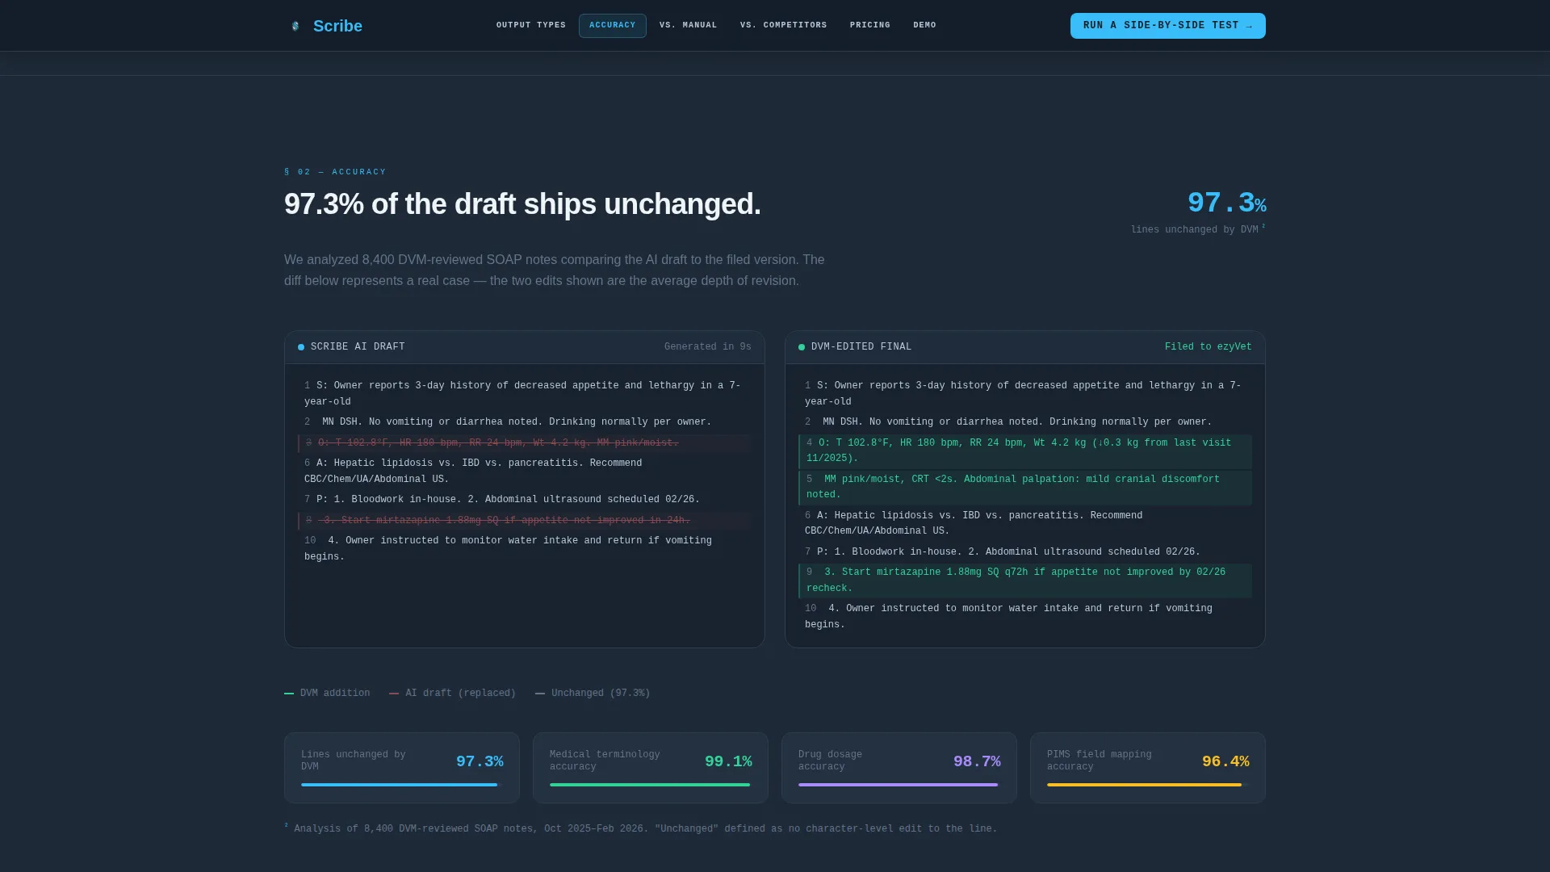Click the DVM addition legend entry

pos(327,694)
